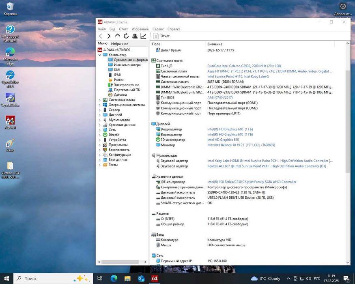Open the Intel 100 Series SATA AHCI Controller link
Image resolution: width=355 pixels, height=284 pixels.
[x=252, y=182]
